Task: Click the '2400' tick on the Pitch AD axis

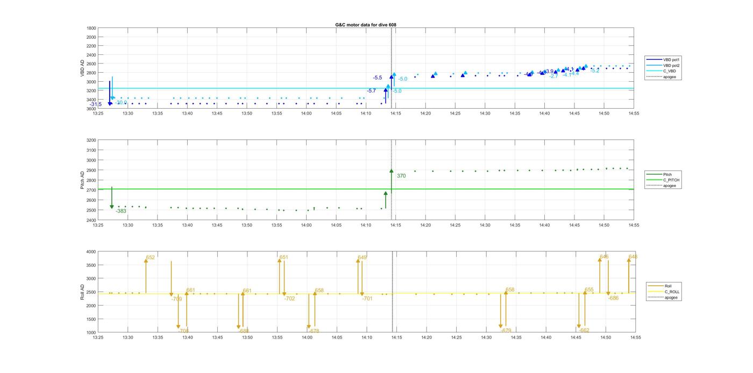Action: [91, 220]
